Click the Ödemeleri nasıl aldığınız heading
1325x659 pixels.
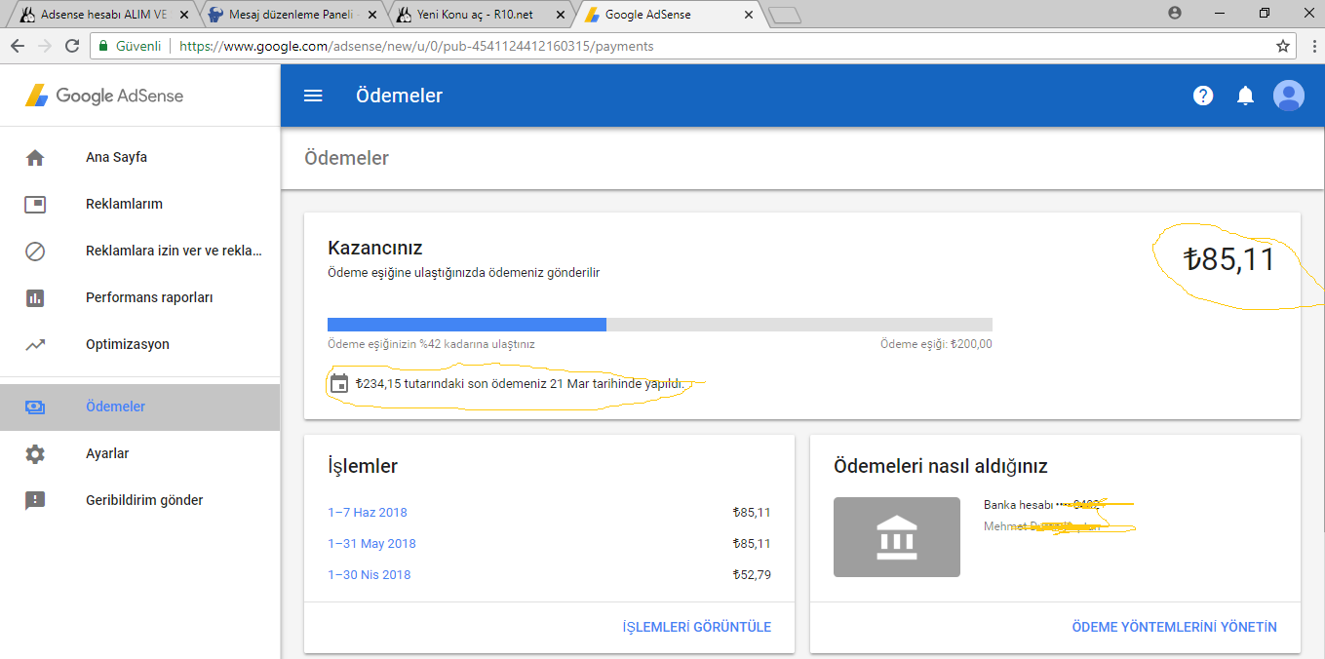point(941,466)
